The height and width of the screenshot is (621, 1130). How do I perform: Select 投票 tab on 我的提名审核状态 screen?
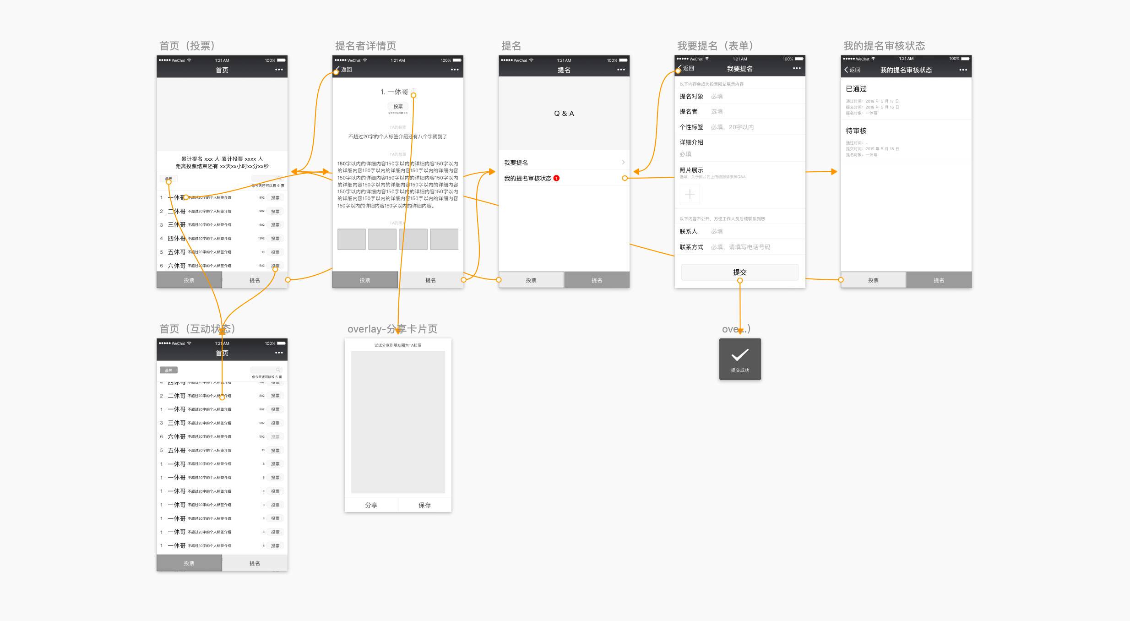(x=873, y=280)
